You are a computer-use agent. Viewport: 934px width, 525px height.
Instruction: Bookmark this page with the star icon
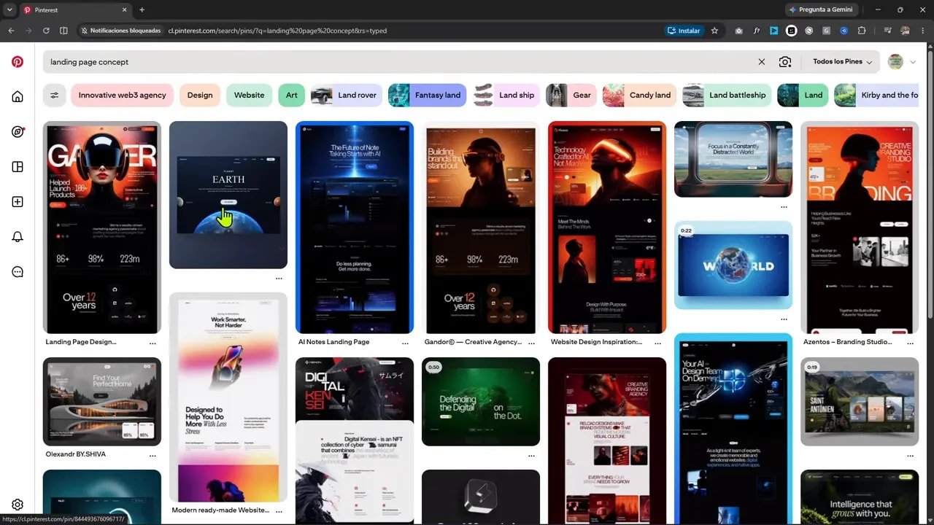(714, 31)
